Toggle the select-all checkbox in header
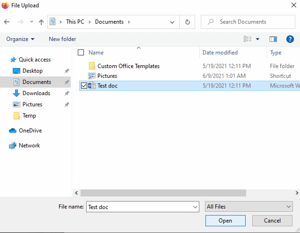The width and height of the screenshot is (300, 233). click(x=81, y=53)
